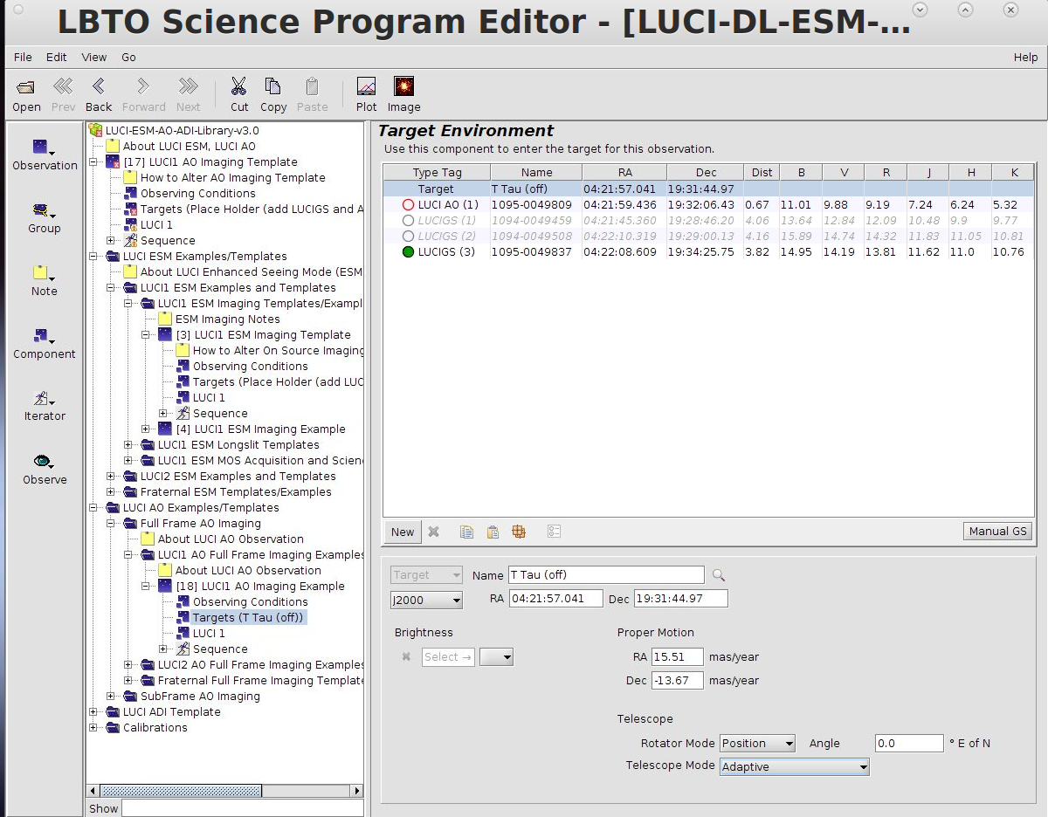1048x817 pixels.
Task: Click the copy target icon beside New
Action: (467, 532)
